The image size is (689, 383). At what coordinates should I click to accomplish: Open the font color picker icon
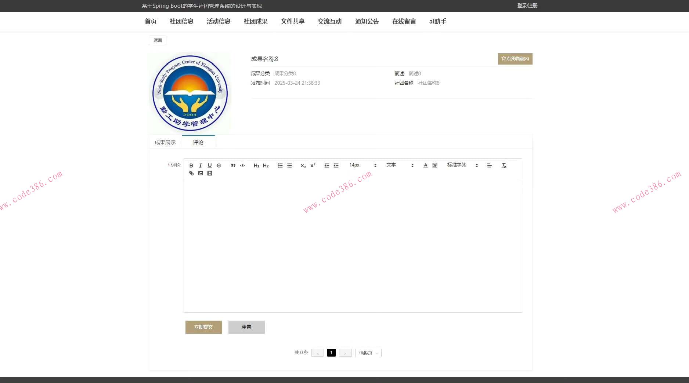click(x=425, y=165)
